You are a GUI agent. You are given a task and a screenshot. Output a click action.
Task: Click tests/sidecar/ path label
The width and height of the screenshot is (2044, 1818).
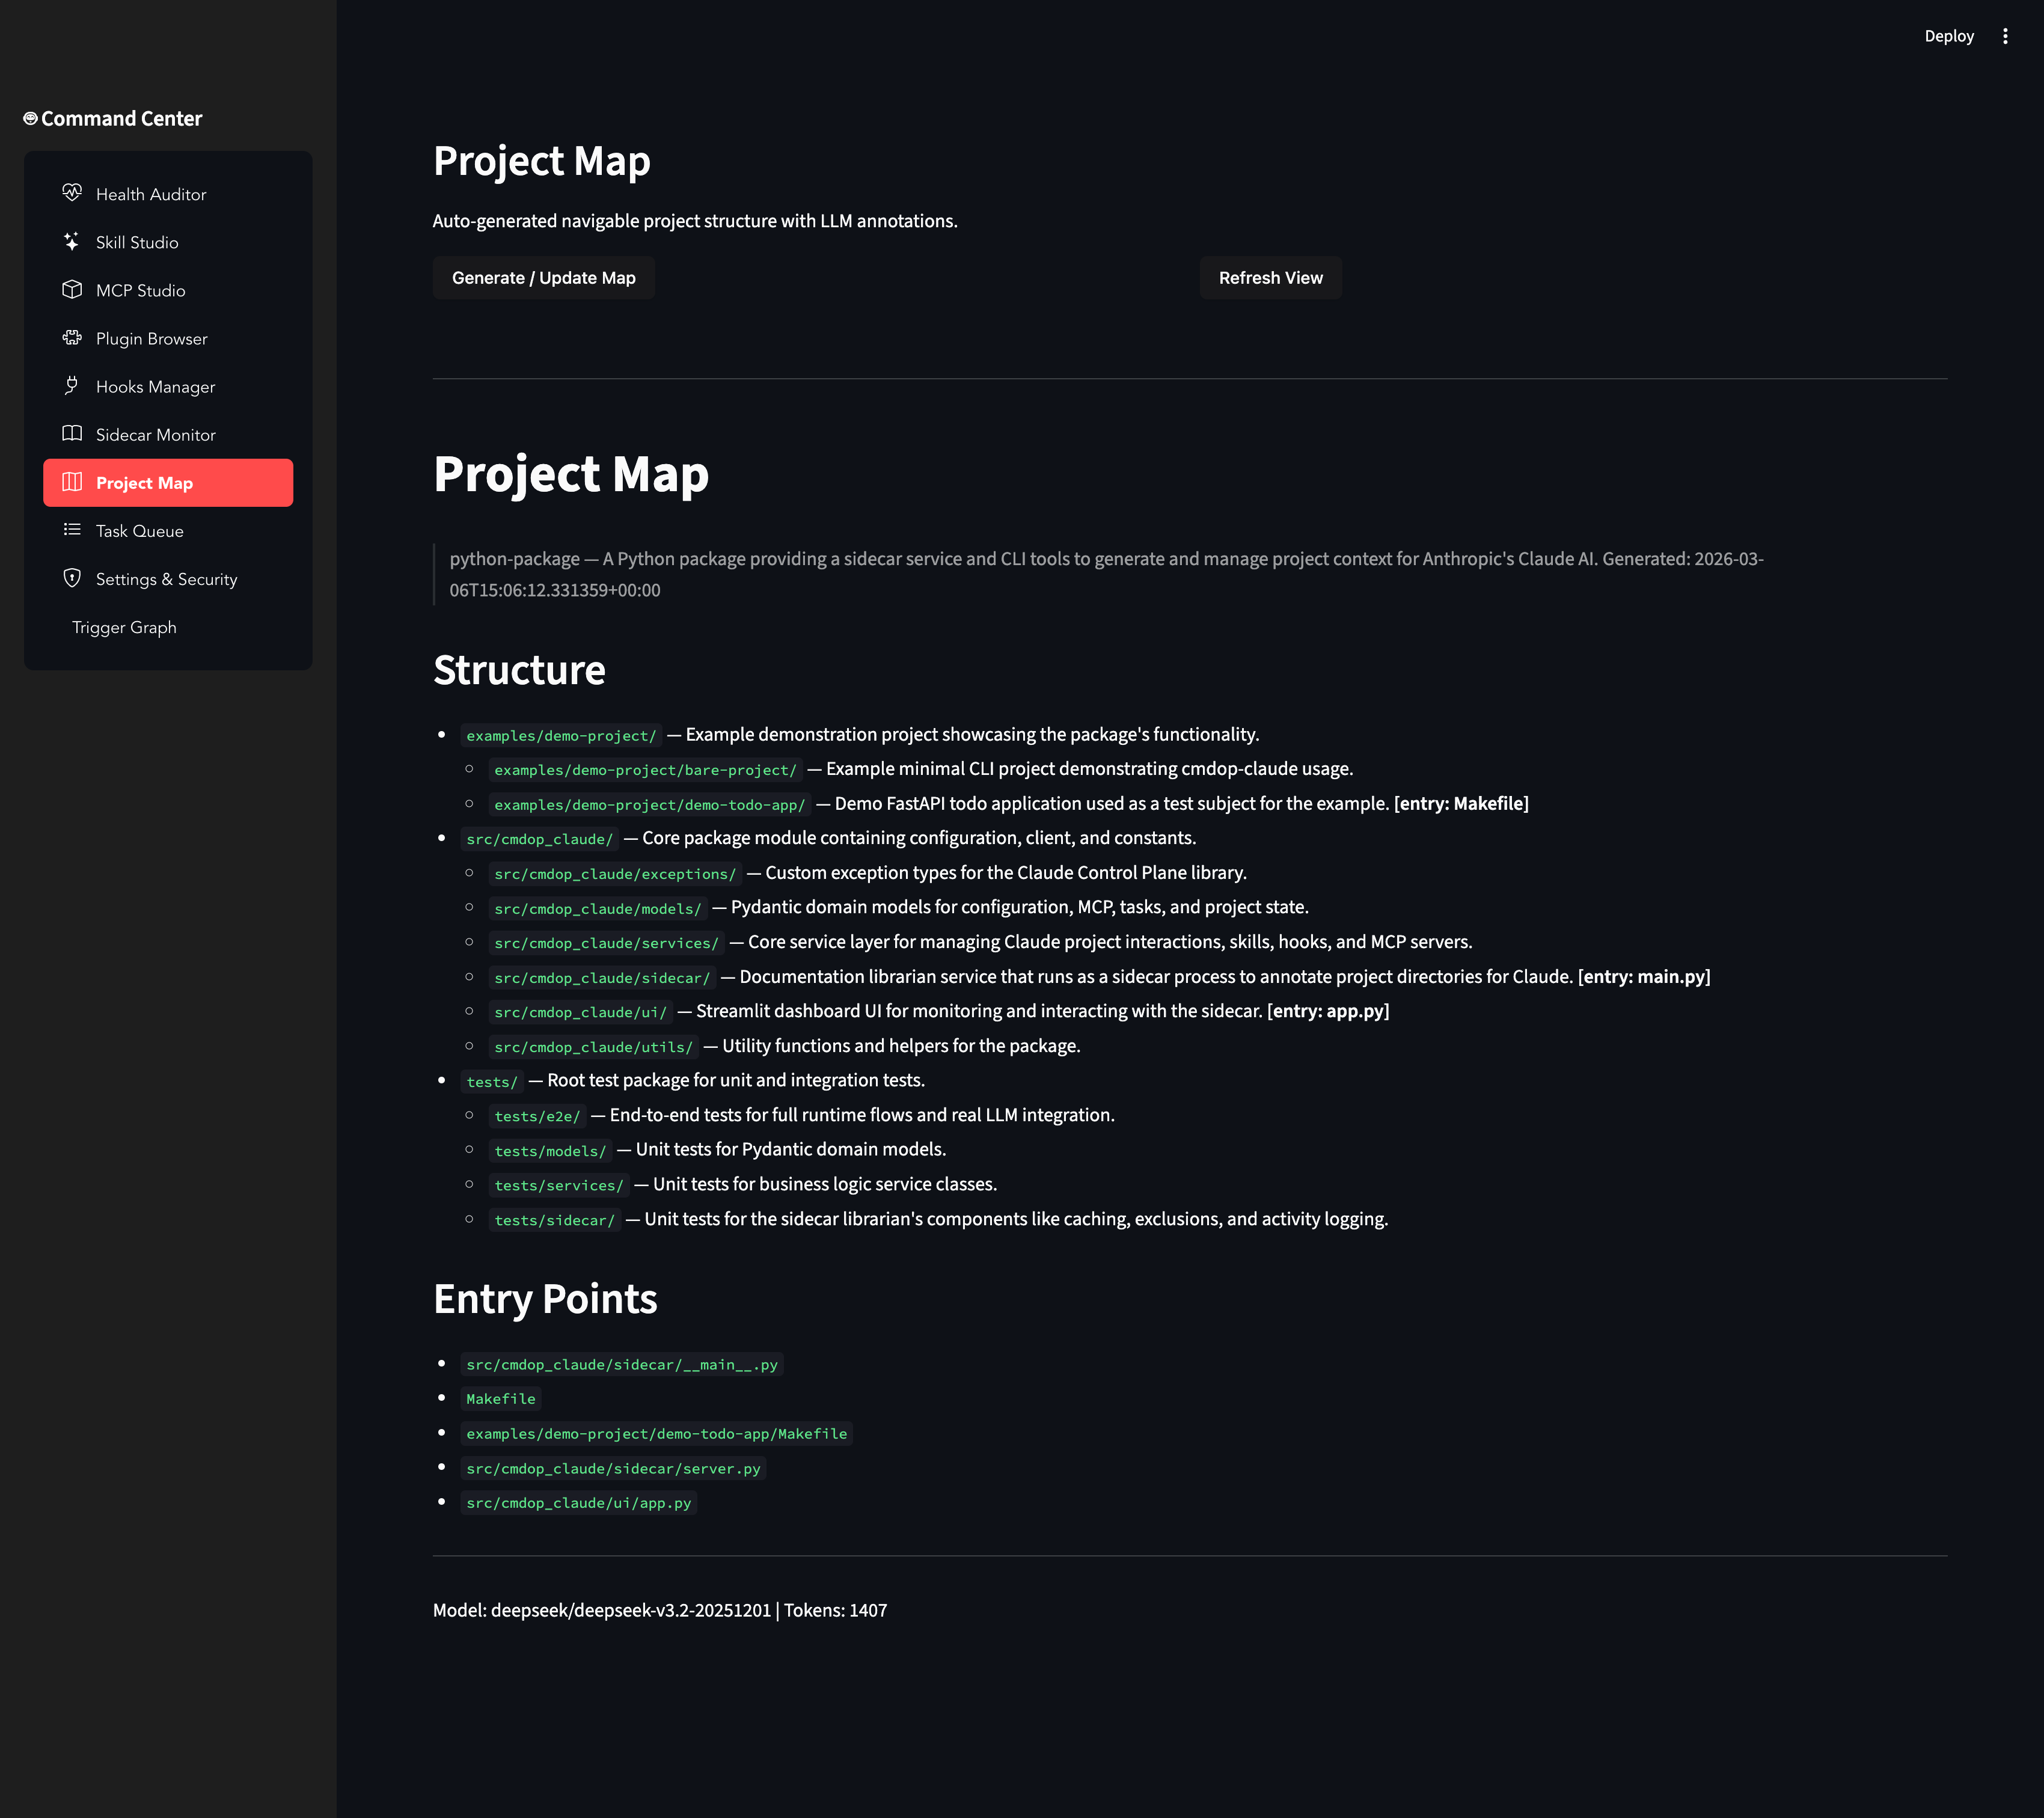(x=555, y=1220)
